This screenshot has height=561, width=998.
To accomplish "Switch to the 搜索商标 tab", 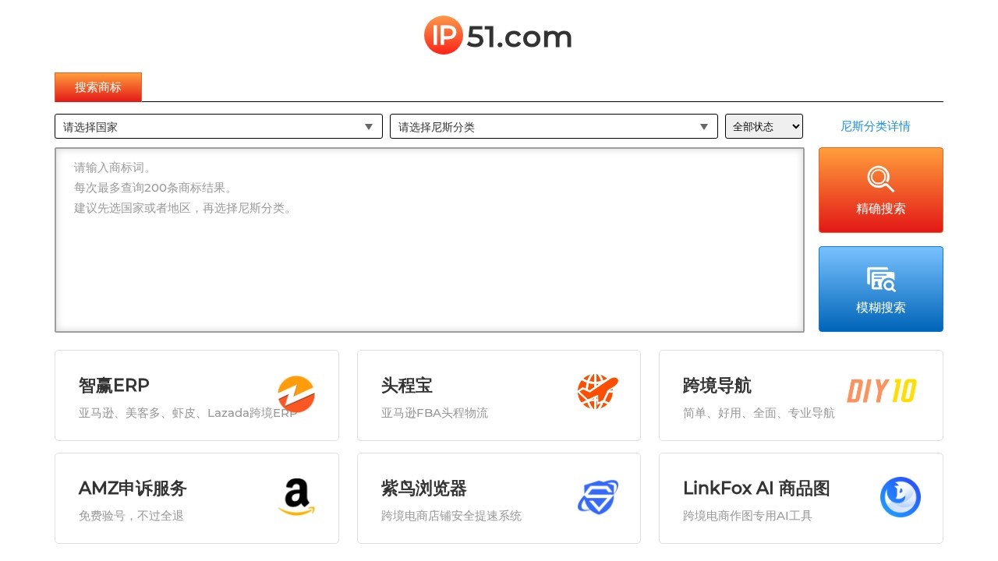I will point(97,86).
